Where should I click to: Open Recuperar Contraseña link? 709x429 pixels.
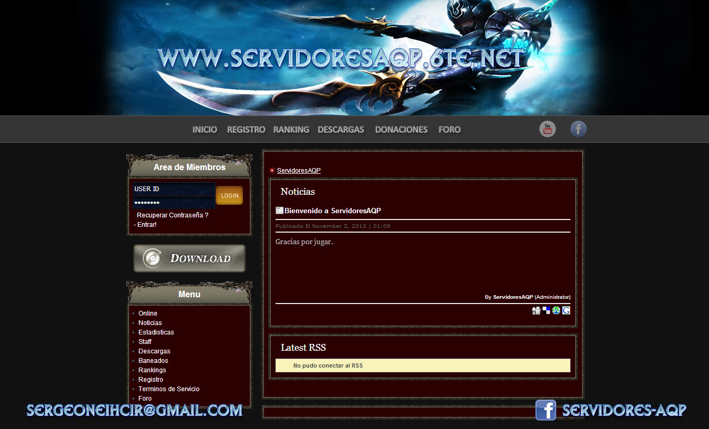click(x=173, y=215)
